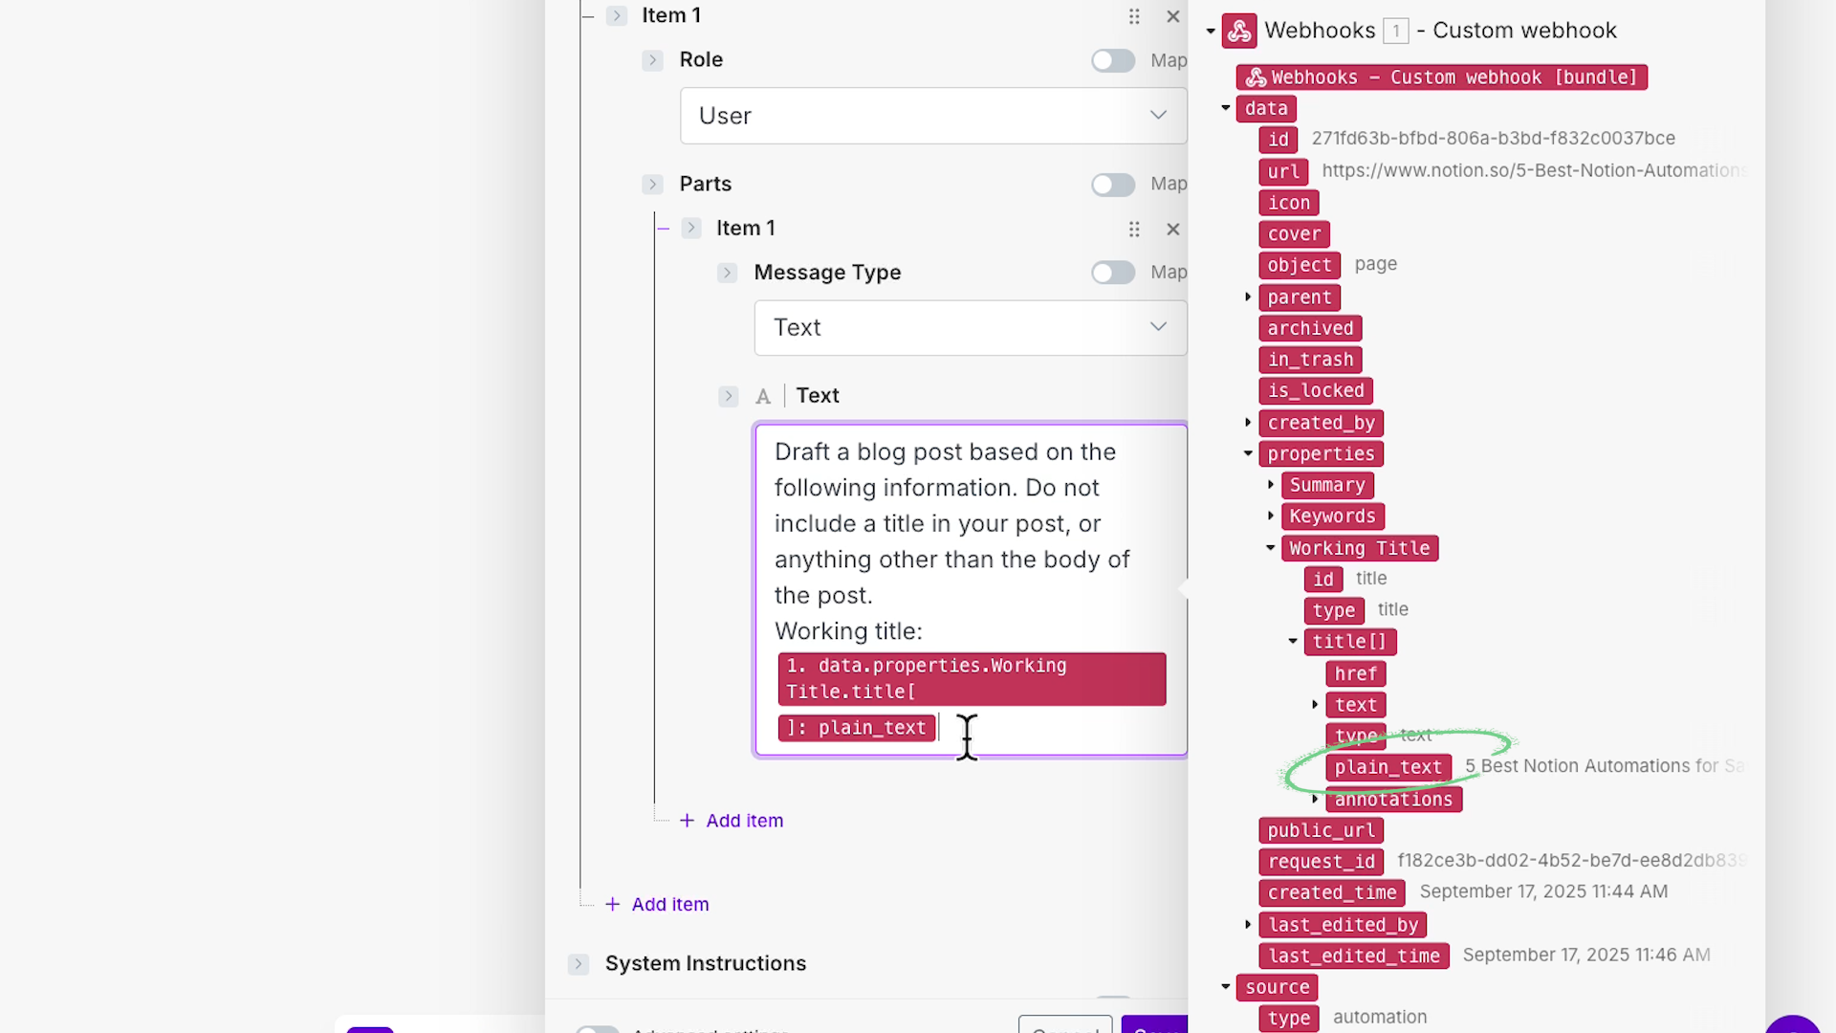Click the 'A' text formatting icon beside Text

(763, 396)
